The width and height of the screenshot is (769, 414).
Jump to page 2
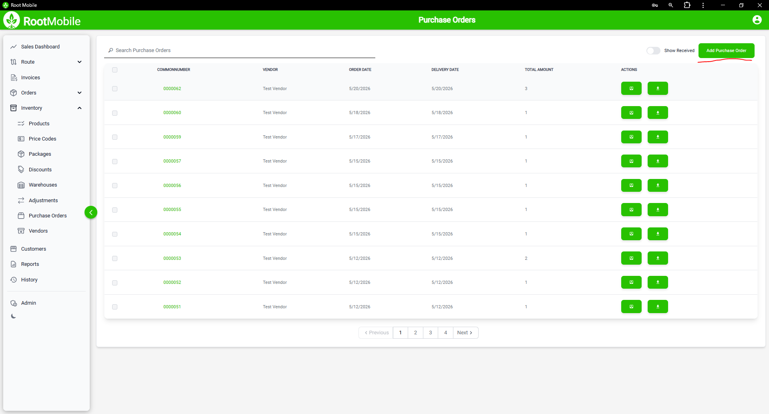[415, 333]
